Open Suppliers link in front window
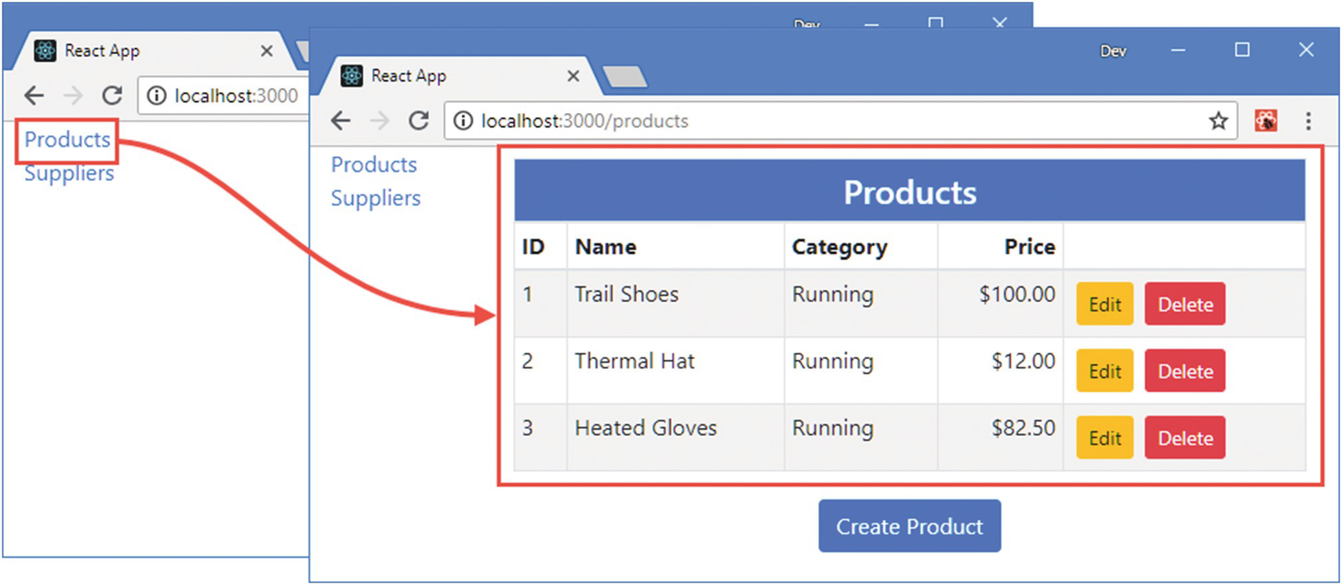The height and width of the screenshot is (585, 1342). point(376,198)
